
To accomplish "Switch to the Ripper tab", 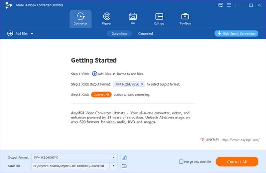I will (106, 19).
